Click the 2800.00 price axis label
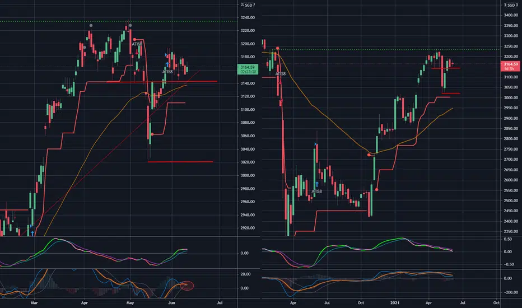Screen dimensions: 522x308 click(x=511, y=139)
